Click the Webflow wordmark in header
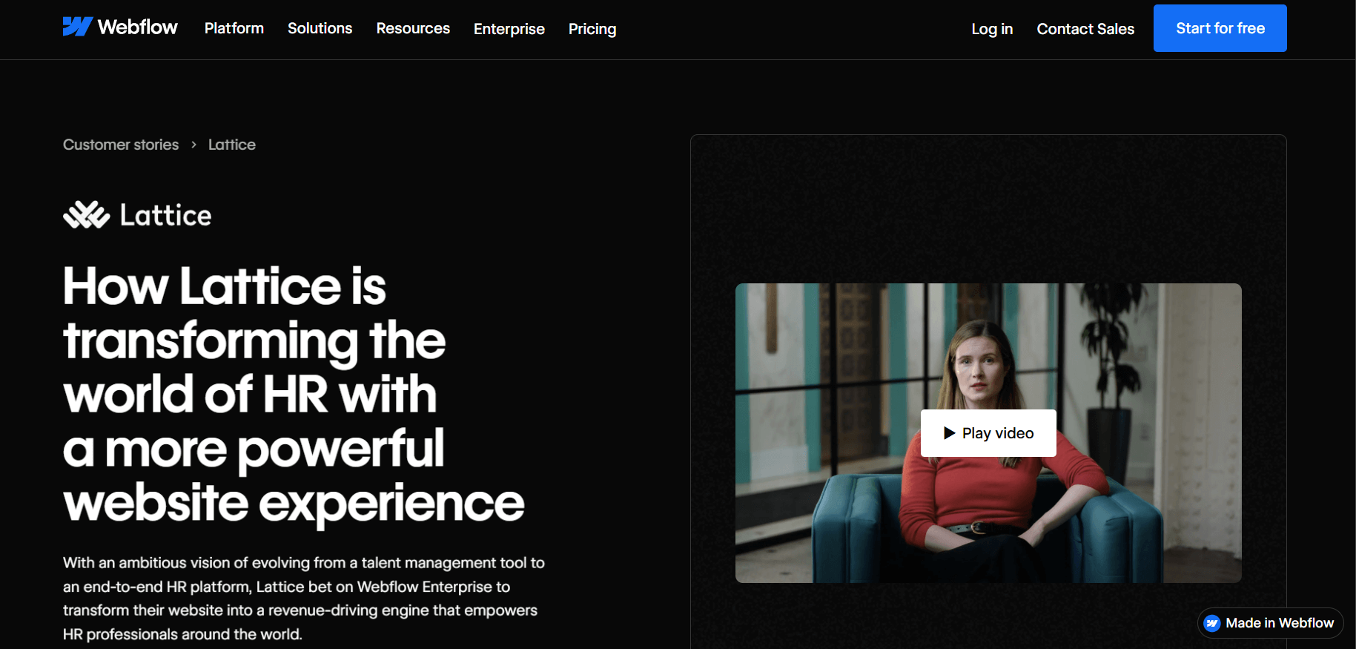Viewport: 1356px width, 649px height. pos(138,27)
